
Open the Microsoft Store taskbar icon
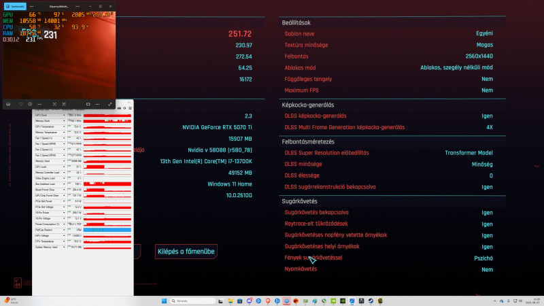pyautogui.click(x=240, y=301)
